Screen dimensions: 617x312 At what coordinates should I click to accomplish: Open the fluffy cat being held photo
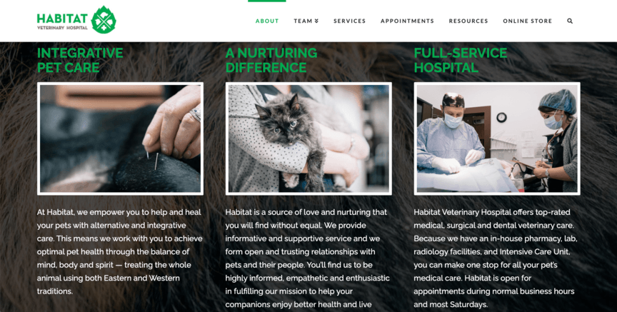click(308, 139)
